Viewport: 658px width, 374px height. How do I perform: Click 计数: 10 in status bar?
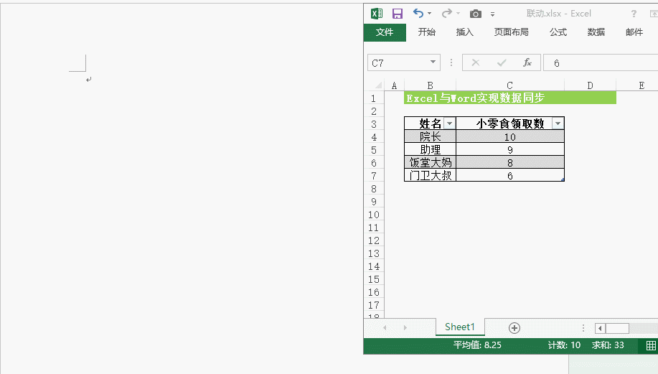(x=564, y=345)
